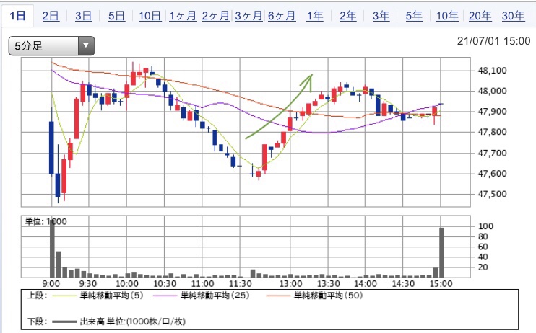Open the 5日 period chart
Viewport: 536px width, 333px height.
[x=116, y=16]
